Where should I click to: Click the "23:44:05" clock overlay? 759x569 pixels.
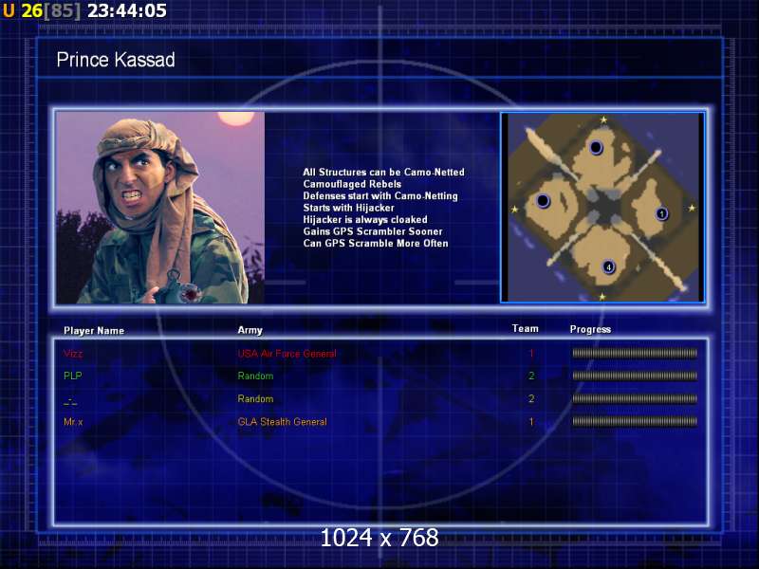click(x=127, y=10)
